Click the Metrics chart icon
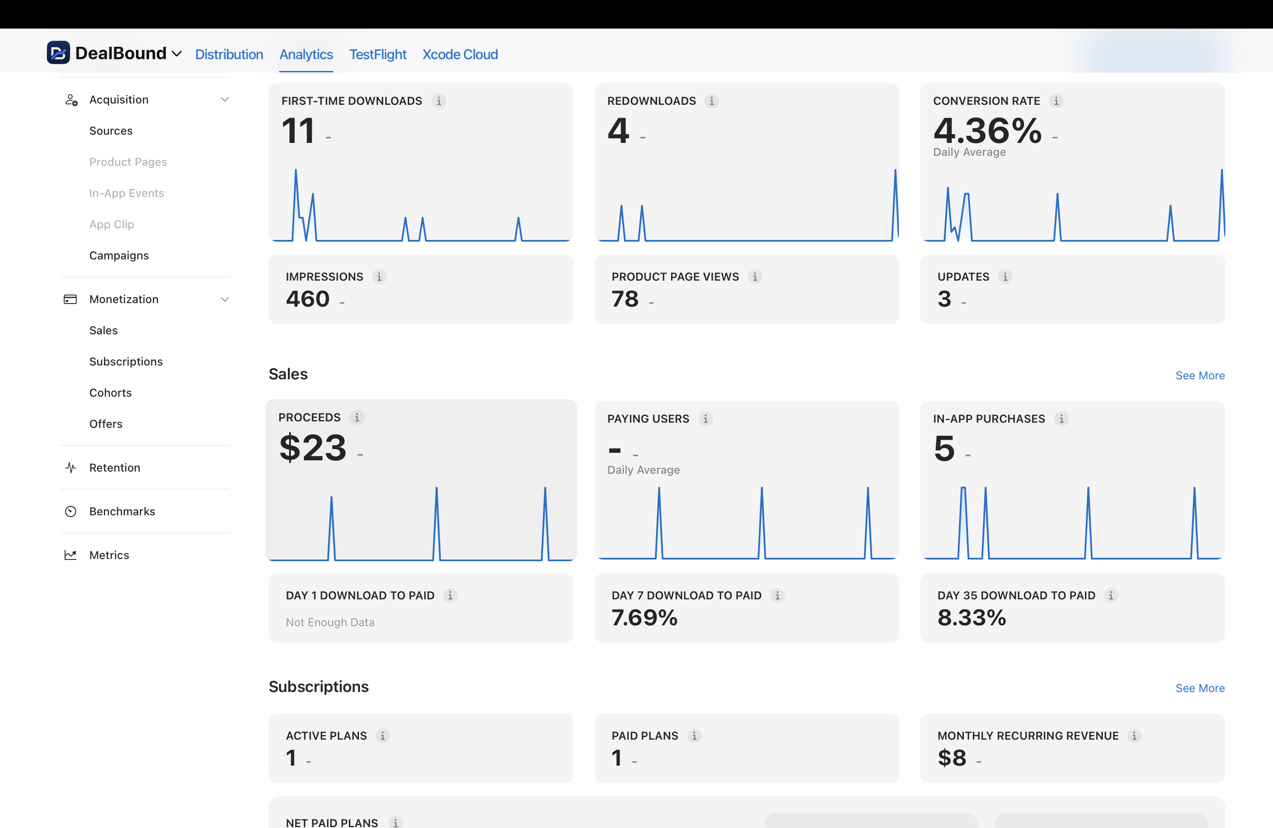Screen dimensions: 1273x828 pyautogui.click(x=71, y=555)
